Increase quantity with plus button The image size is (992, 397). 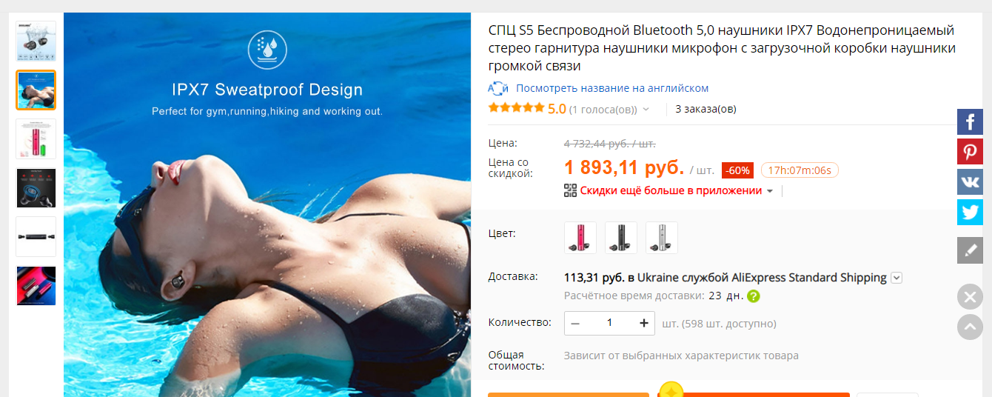[x=644, y=323]
